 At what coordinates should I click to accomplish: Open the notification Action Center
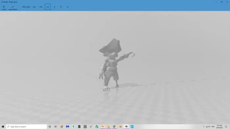tap(226, 127)
